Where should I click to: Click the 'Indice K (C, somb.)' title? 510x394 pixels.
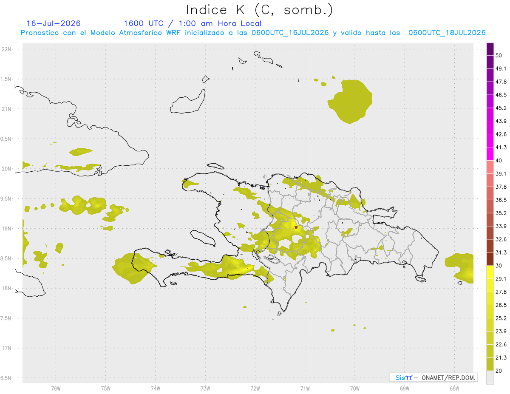259,10
